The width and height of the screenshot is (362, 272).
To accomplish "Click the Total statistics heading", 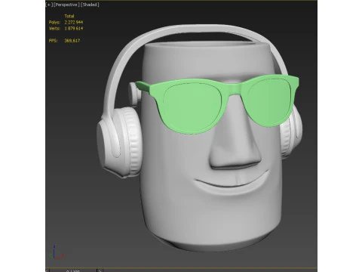I will (x=69, y=16).
